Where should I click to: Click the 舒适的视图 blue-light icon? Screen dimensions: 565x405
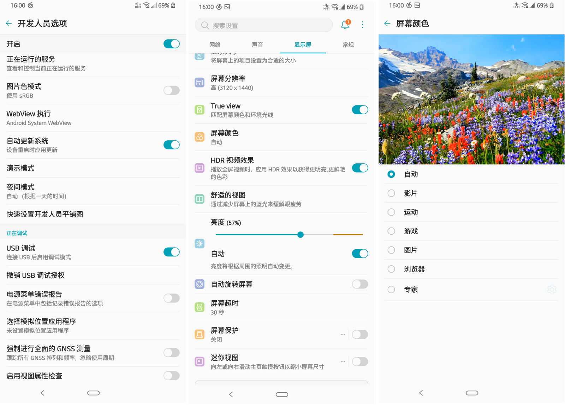[200, 199]
